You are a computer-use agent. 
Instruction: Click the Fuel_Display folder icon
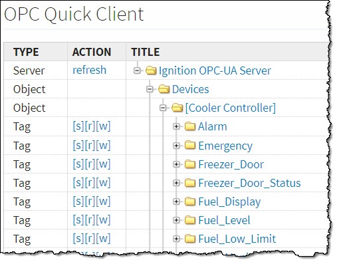tap(190, 201)
